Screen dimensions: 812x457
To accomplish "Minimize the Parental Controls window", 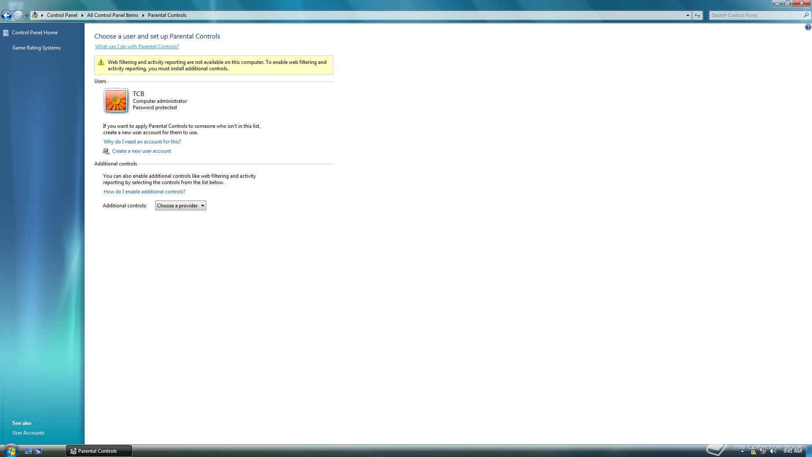I will pyautogui.click(x=777, y=3).
